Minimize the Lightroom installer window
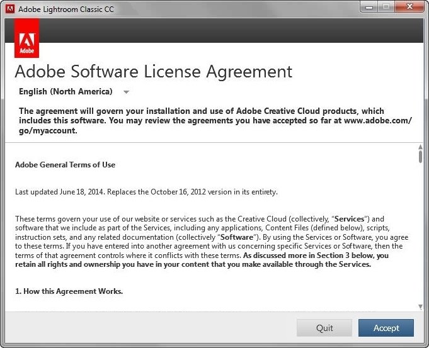This screenshot has width=429, height=348. (x=369, y=7)
